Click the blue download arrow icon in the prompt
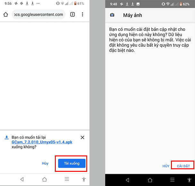 point(6,137)
